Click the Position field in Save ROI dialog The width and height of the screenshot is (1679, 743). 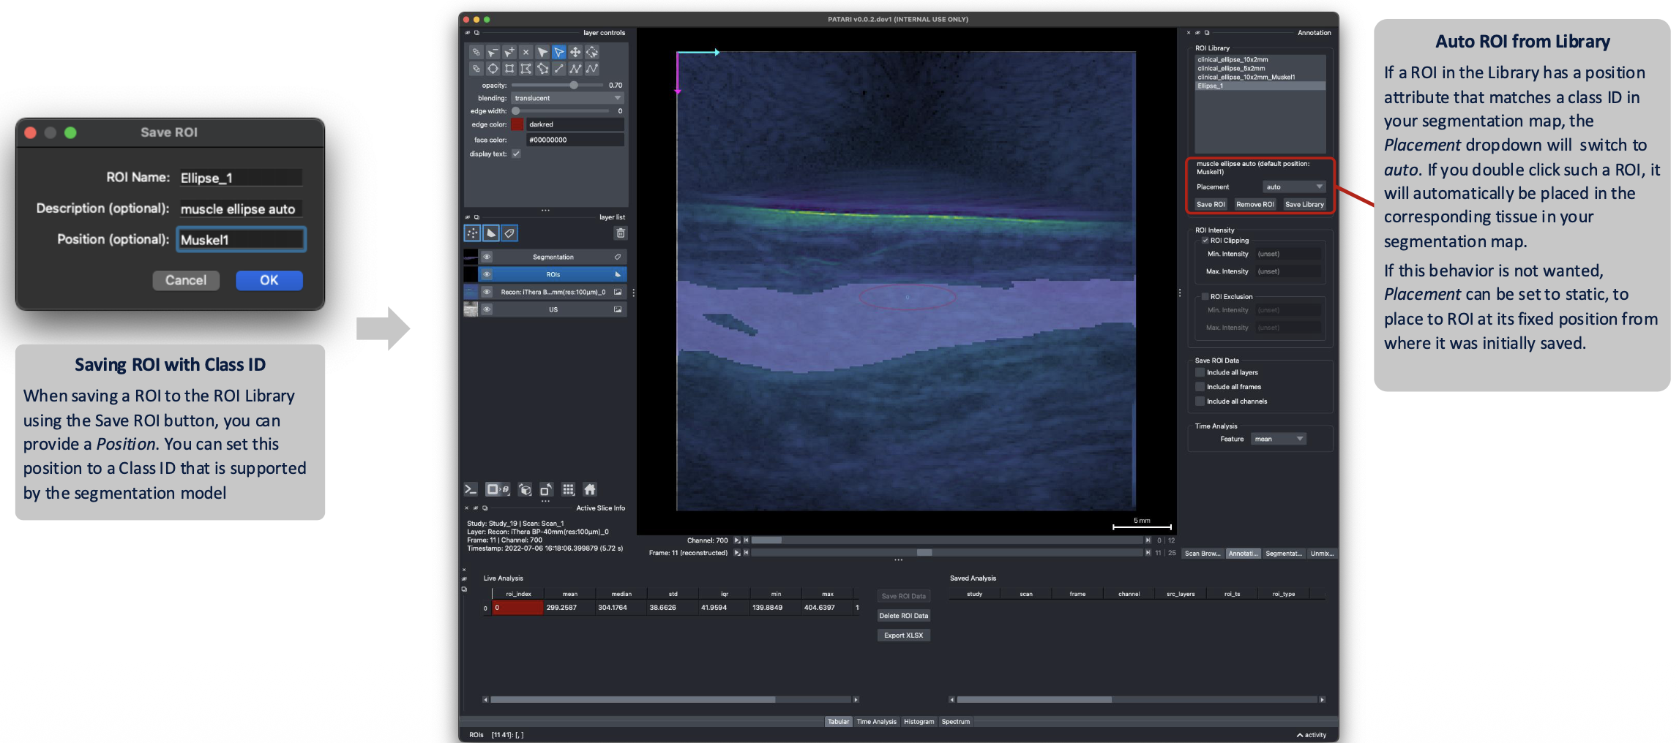[241, 240]
